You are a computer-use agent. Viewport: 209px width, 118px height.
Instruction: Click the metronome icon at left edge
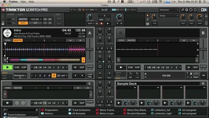3,23
